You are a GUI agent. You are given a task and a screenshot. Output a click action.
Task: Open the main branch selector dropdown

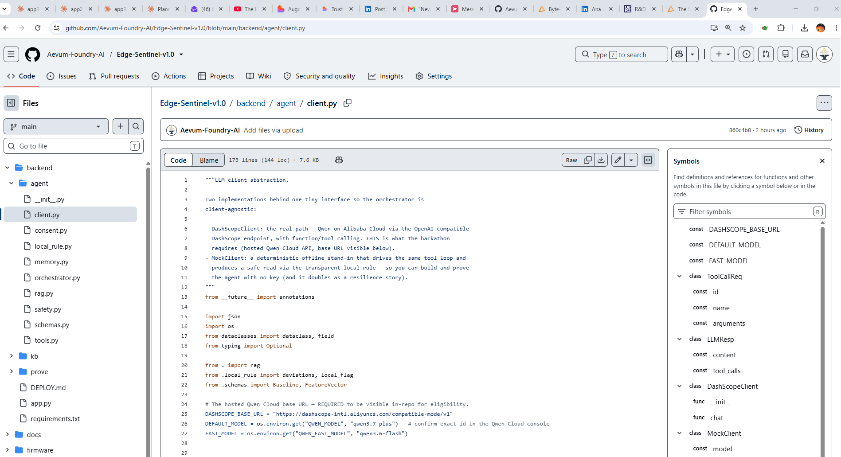(56, 126)
